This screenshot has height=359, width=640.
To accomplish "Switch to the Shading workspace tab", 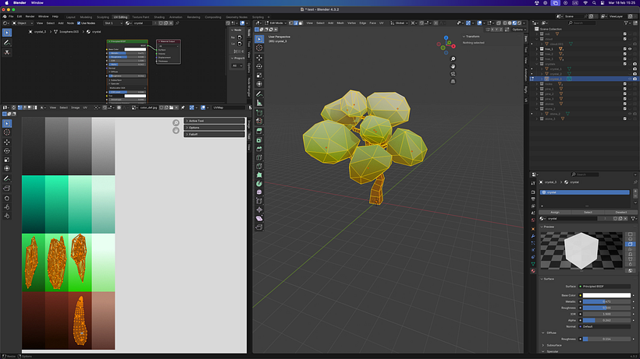I will 159,16.
